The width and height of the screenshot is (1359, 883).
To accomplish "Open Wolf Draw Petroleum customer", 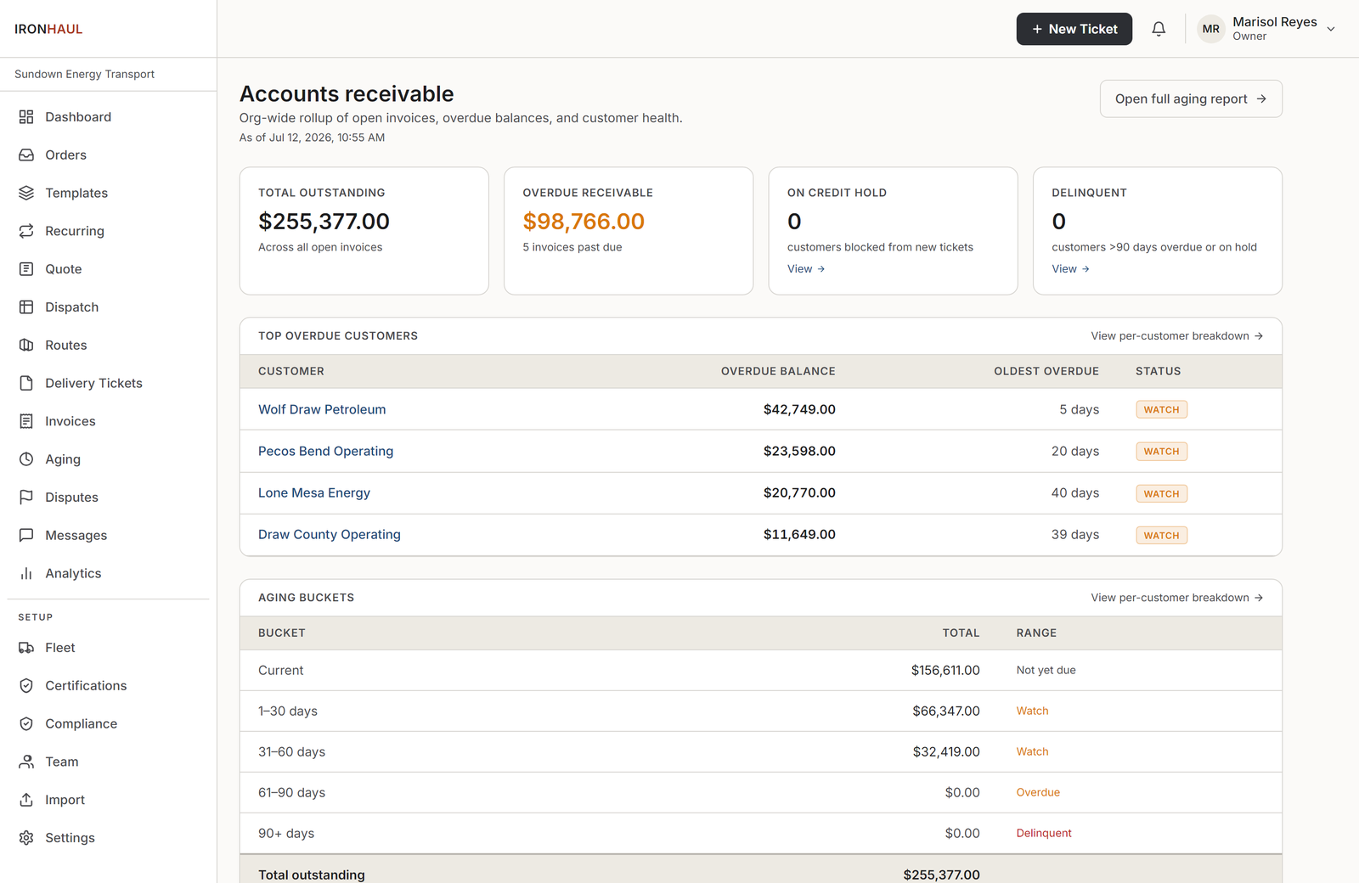I will [322, 409].
